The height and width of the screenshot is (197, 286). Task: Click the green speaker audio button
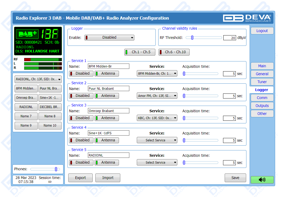pyautogui.click(x=262, y=180)
